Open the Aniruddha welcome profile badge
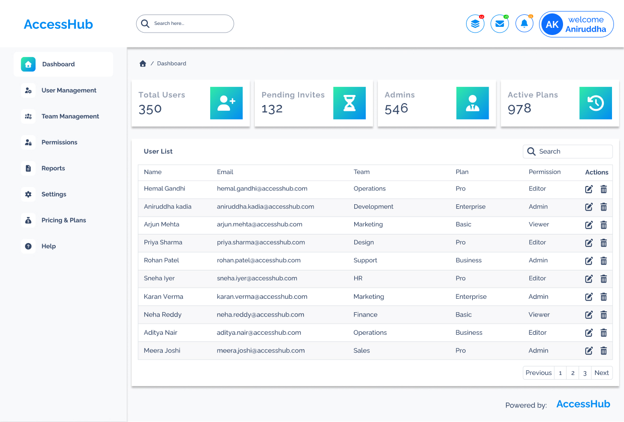Image resolution: width=624 pixels, height=422 pixels. tap(576, 24)
